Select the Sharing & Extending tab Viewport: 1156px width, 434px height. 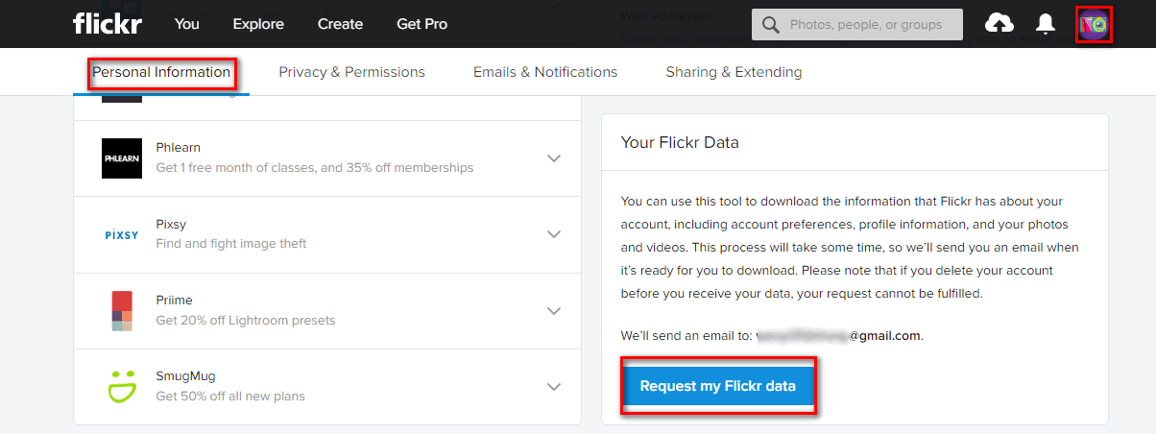734,72
